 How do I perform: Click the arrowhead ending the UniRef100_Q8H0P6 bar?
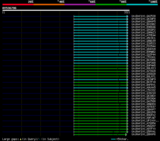pos(126,134)
